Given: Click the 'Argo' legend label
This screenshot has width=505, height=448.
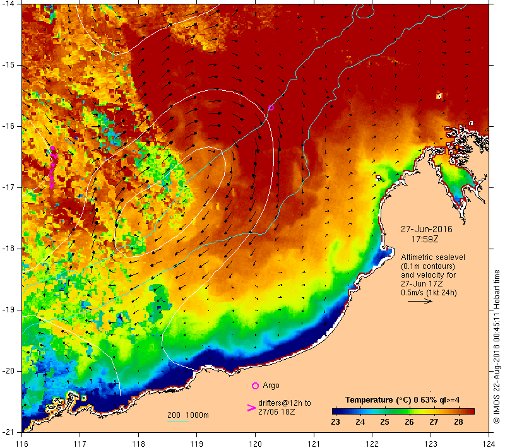Looking at the screenshot, I should (271, 386).
